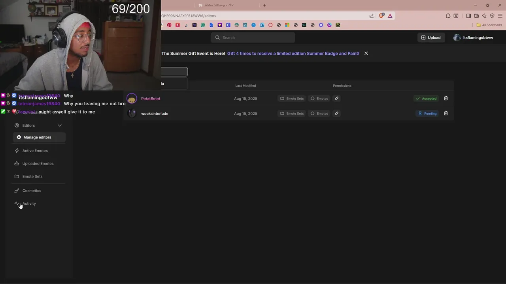Screen dimensions: 506x284
Task: Open itsflamingobtww account menu
Action: 473,37
